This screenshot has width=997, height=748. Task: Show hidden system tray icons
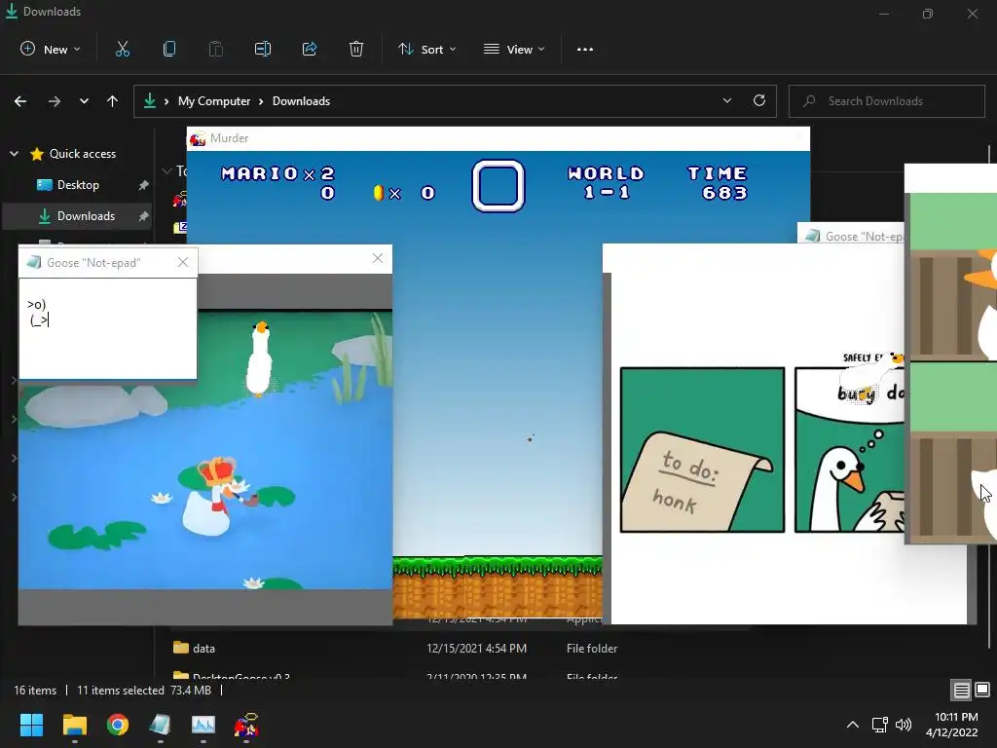[x=853, y=725]
